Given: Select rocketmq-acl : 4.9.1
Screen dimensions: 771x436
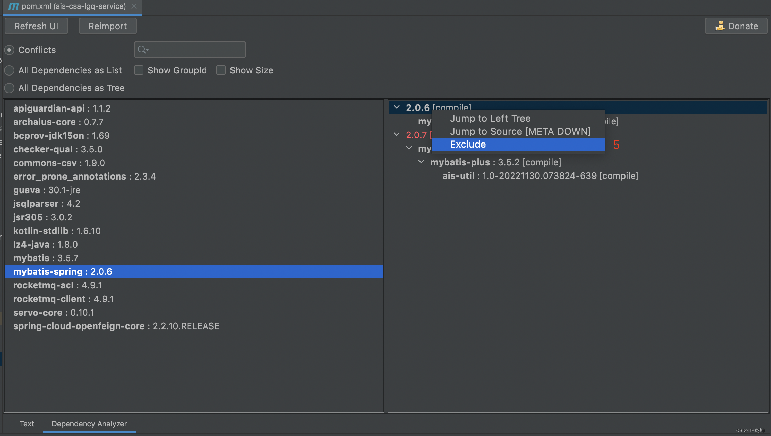Looking at the screenshot, I should click(x=194, y=285).
